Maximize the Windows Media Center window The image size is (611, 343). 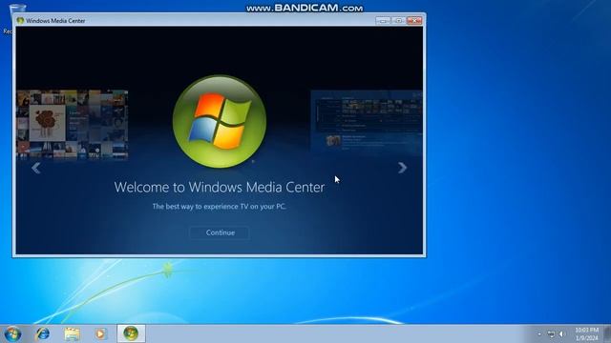398,20
